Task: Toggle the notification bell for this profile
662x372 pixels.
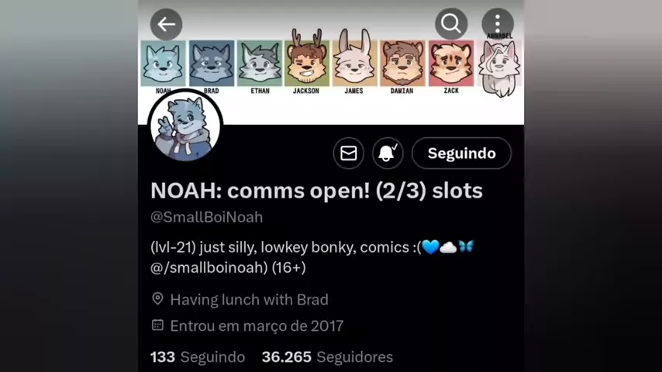Action: coord(388,153)
